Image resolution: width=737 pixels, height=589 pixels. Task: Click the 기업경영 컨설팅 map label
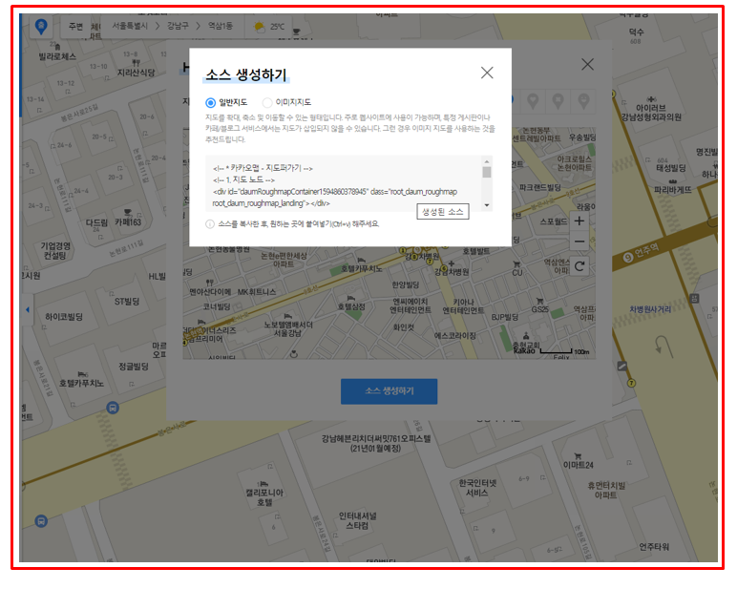pos(55,250)
